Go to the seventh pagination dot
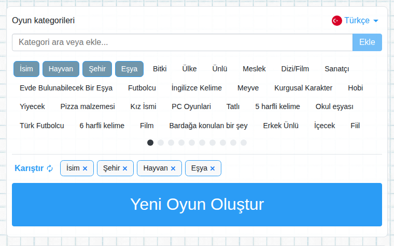 tap(213, 143)
